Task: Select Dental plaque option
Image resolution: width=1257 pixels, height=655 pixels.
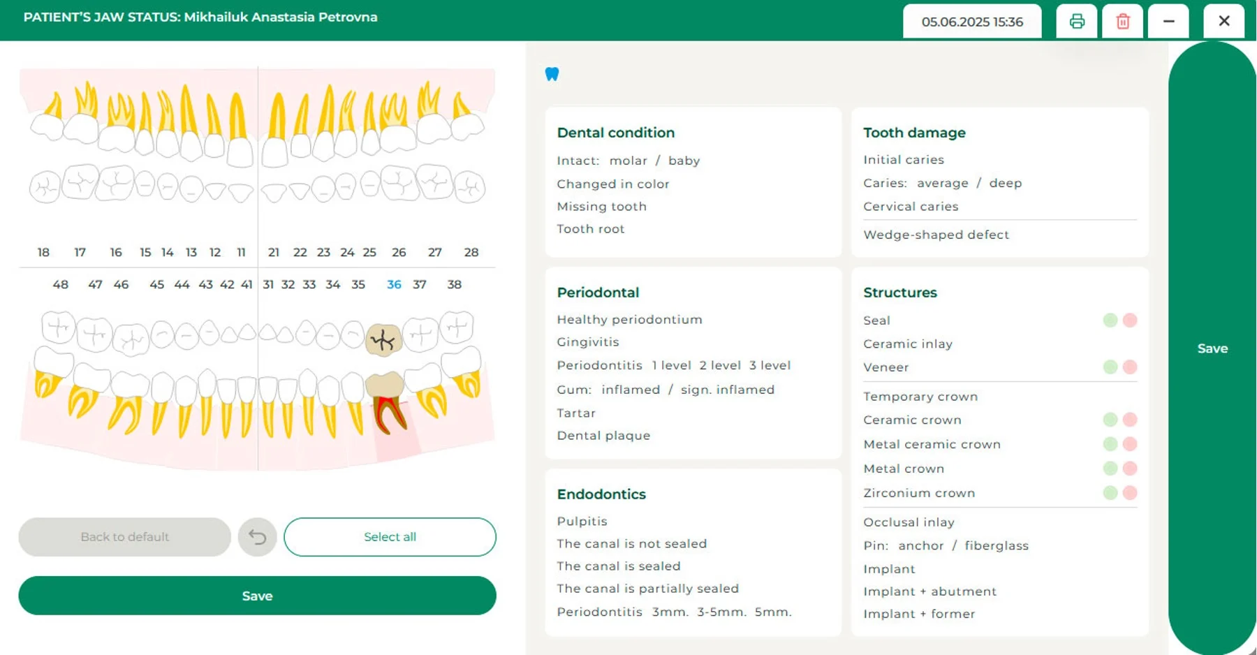Action: 603,436
